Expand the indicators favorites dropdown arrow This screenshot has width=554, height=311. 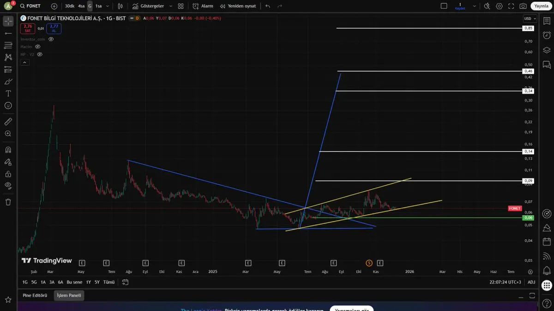(171, 6)
